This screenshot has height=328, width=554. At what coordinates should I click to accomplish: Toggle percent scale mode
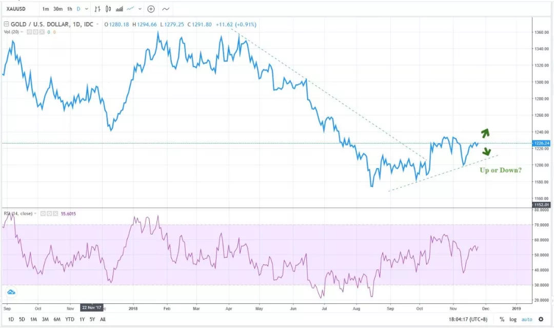502,319
